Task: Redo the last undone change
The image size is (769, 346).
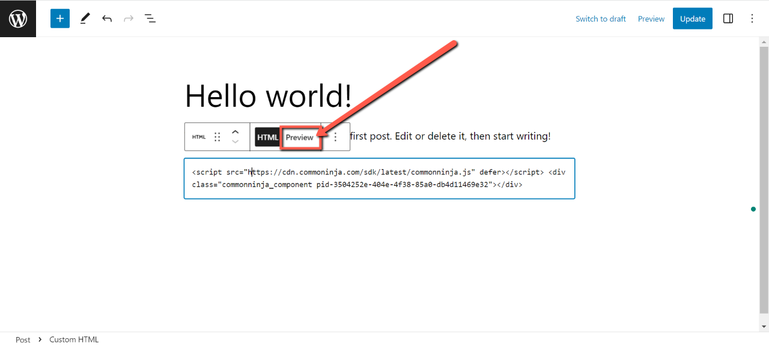Action: pyautogui.click(x=129, y=19)
